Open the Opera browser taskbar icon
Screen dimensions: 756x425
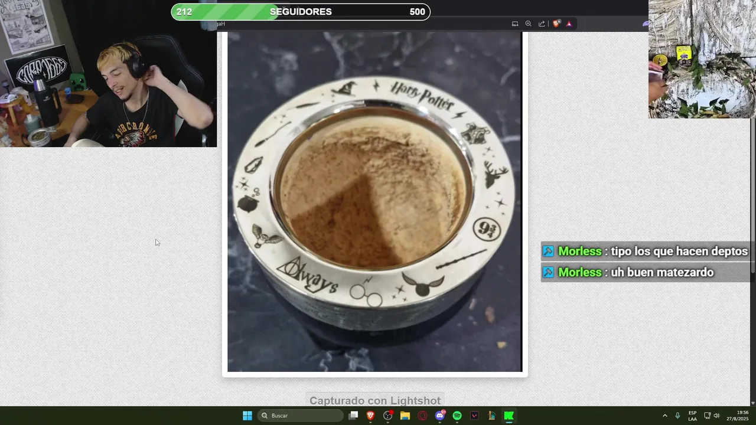(x=422, y=416)
